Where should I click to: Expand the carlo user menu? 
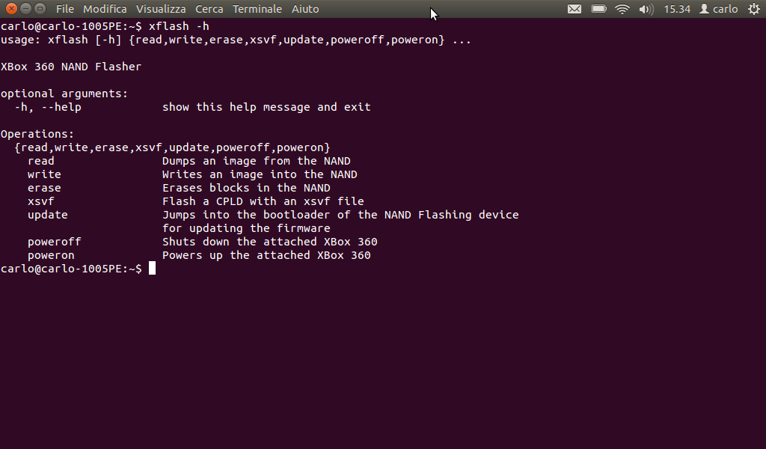719,9
